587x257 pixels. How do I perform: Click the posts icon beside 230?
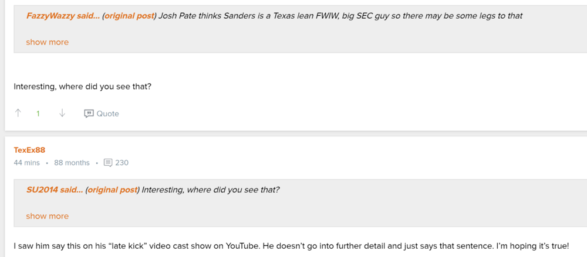click(x=108, y=163)
